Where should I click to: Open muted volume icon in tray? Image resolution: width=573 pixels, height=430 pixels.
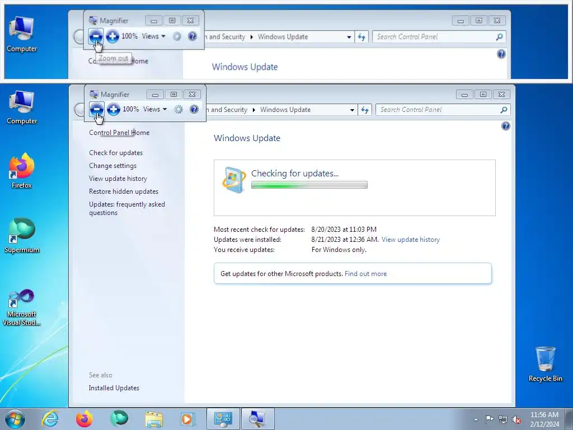tap(516, 419)
